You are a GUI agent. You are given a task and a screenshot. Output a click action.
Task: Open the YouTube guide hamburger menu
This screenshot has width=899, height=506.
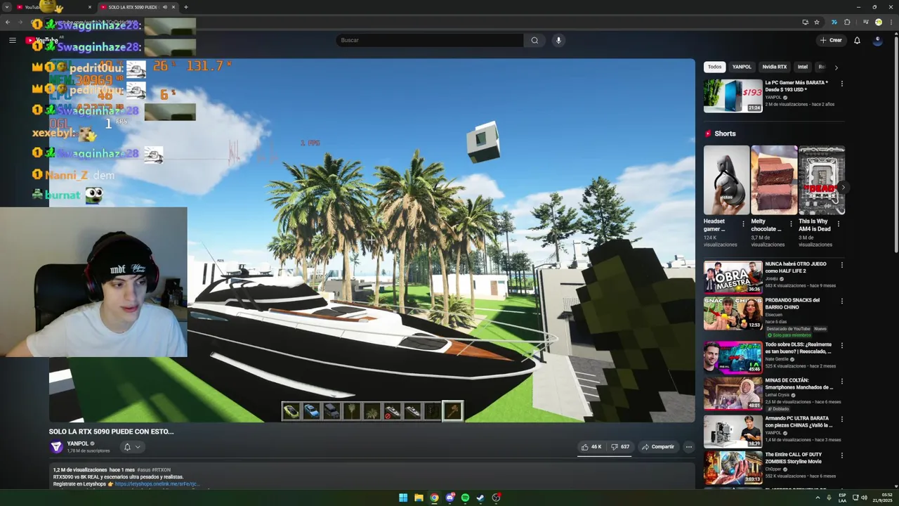tap(12, 40)
